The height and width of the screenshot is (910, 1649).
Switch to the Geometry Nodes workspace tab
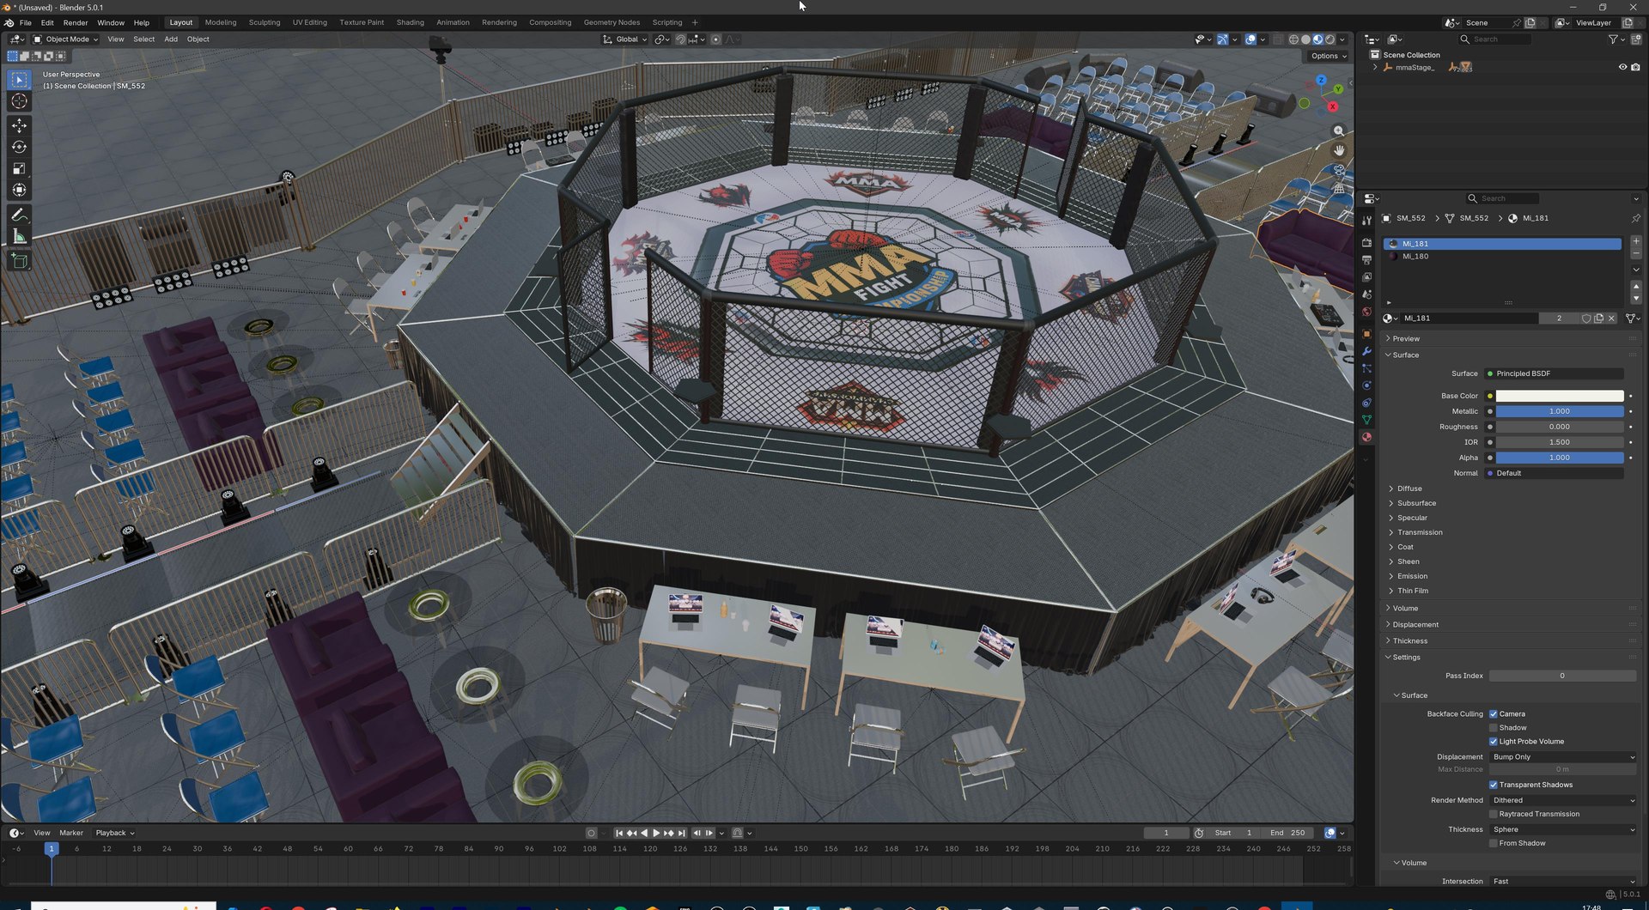612,22
